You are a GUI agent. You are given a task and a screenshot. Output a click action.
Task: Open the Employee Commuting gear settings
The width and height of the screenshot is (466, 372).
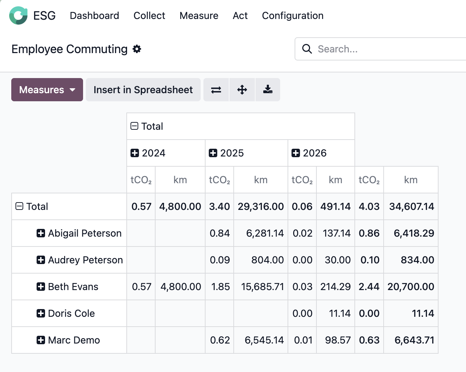137,49
